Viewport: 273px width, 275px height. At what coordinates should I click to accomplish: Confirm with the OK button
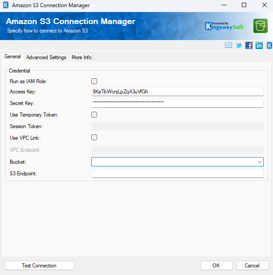pyautogui.click(x=216, y=266)
